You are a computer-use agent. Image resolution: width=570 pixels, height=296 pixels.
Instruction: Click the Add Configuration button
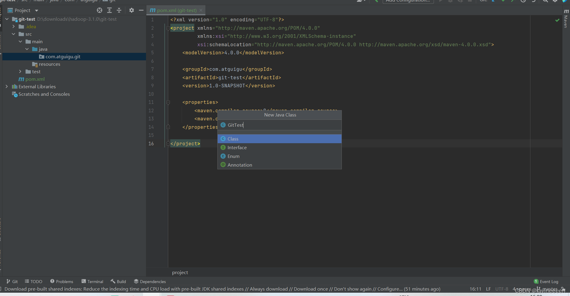pyautogui.click(x=408, y=1)
